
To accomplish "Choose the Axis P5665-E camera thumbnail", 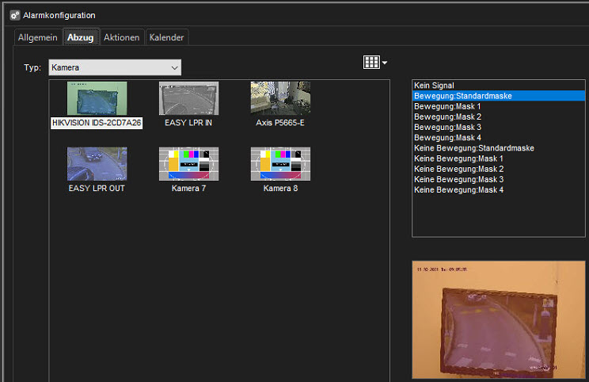I will [x=280, y=99].
